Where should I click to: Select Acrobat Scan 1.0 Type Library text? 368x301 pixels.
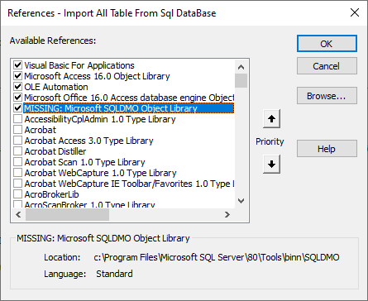84,162
